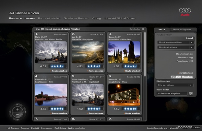View route for Frankfurt a. M. – Ingolstadt

(x=95, y=113)
